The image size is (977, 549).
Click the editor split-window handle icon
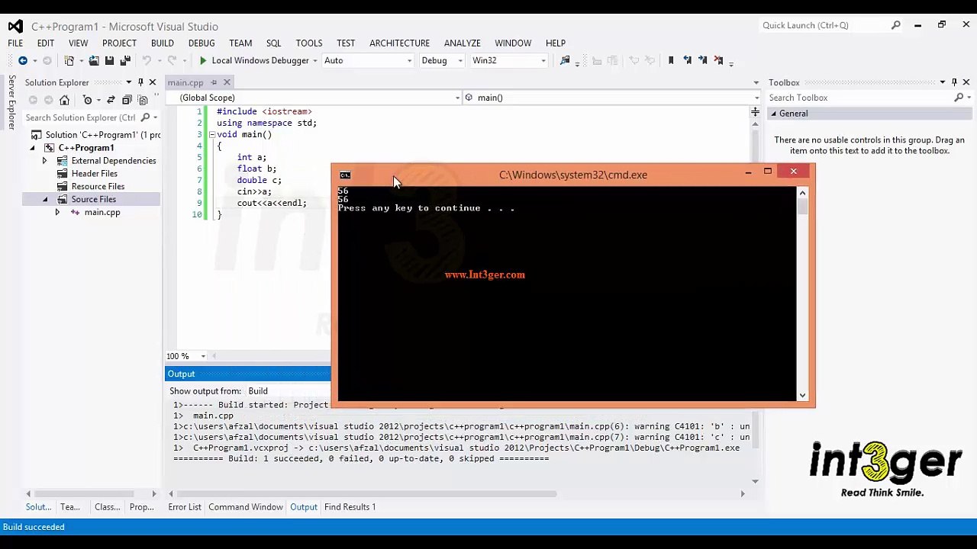(x=755, y=112)
